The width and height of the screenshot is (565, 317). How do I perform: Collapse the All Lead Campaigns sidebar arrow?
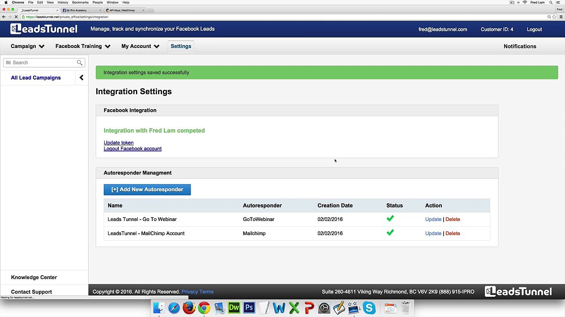(x=81, y=77)
